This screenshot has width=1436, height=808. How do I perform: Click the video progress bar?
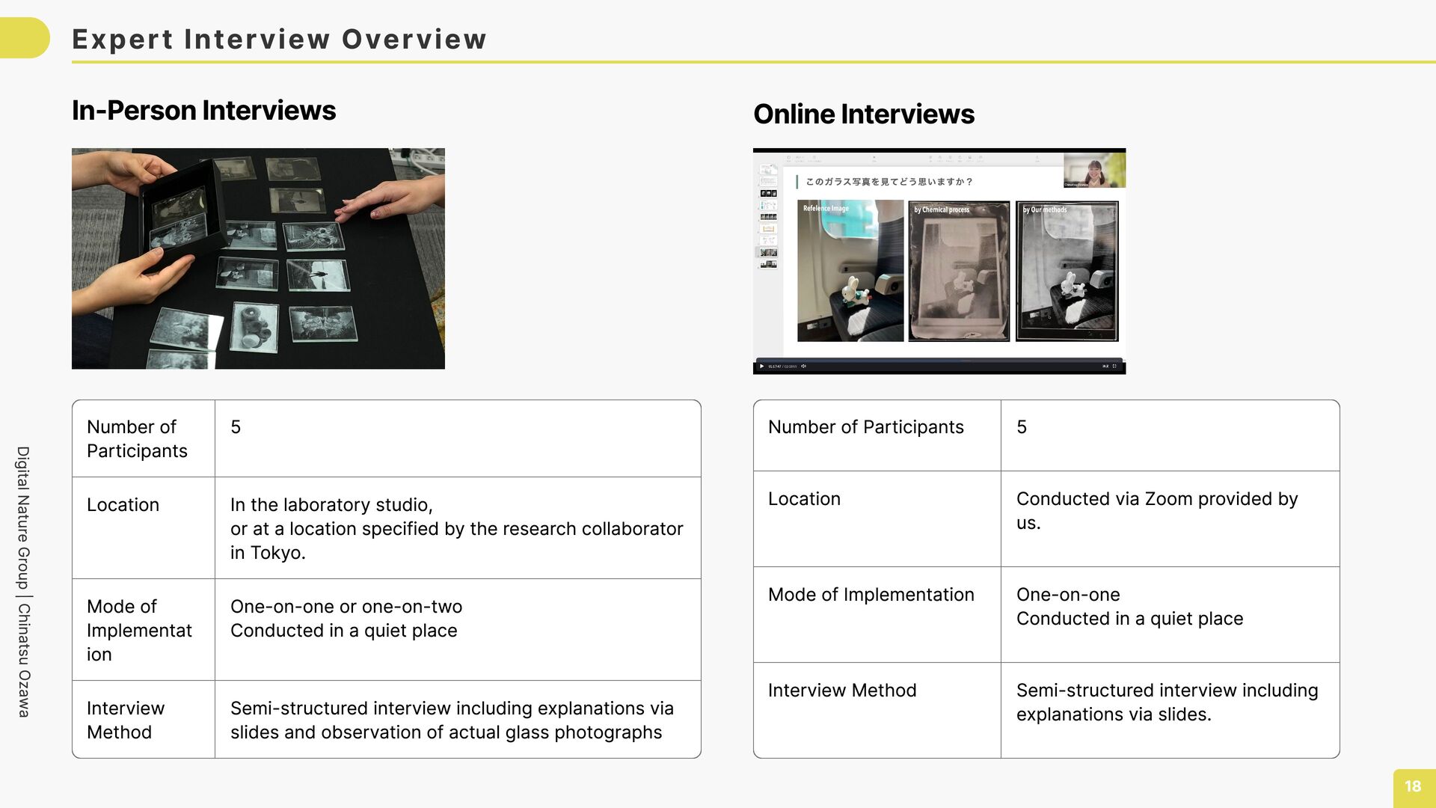point(939,360)
